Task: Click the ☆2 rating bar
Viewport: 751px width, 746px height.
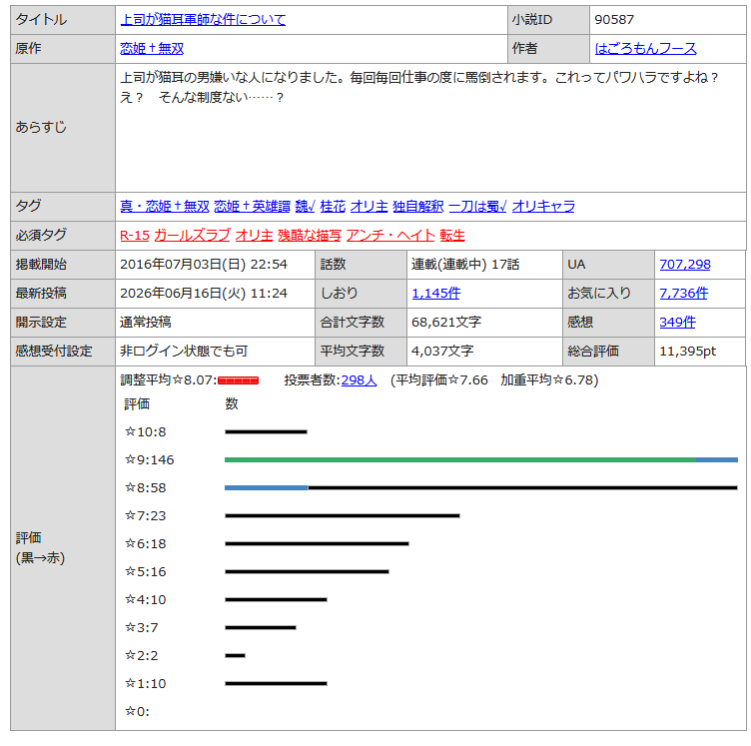Action: (x=235, y=655)
